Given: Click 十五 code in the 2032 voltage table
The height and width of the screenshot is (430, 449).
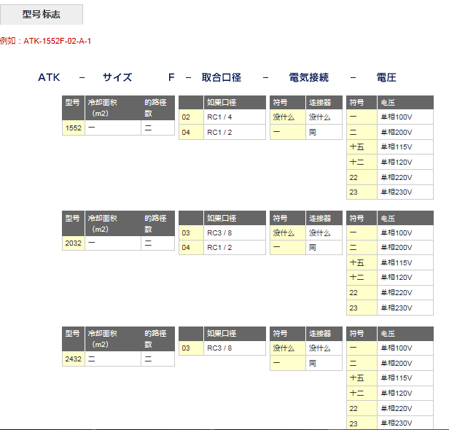Looking at the screenshot, I should click(x=362, y=262).
